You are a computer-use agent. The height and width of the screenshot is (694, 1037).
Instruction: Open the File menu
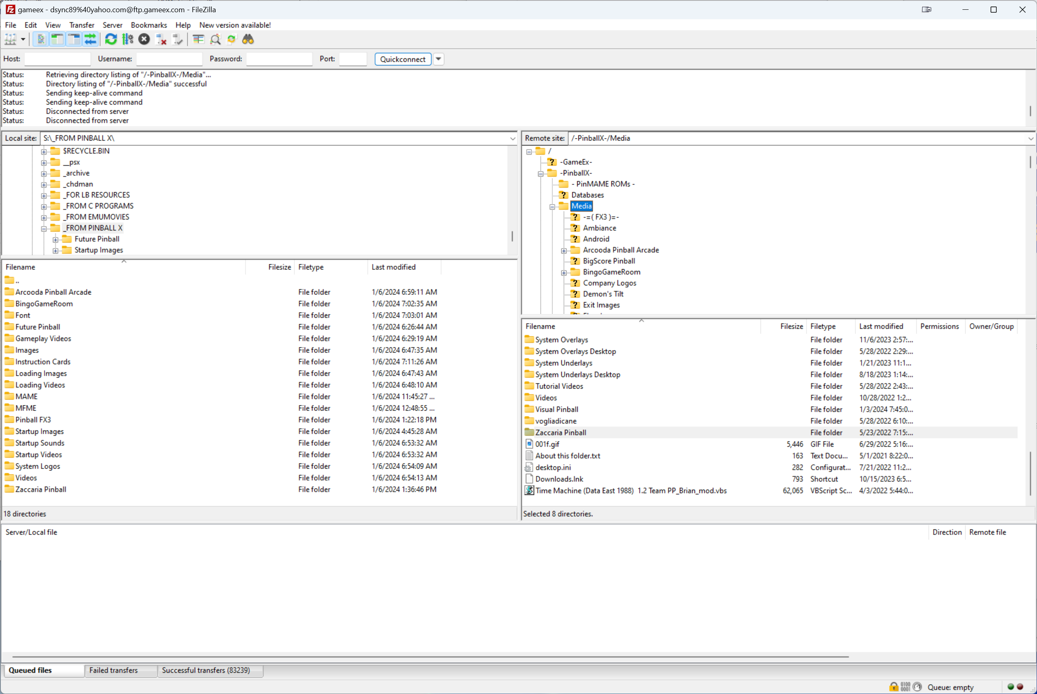pyautogui.click(x=11, y=25)
